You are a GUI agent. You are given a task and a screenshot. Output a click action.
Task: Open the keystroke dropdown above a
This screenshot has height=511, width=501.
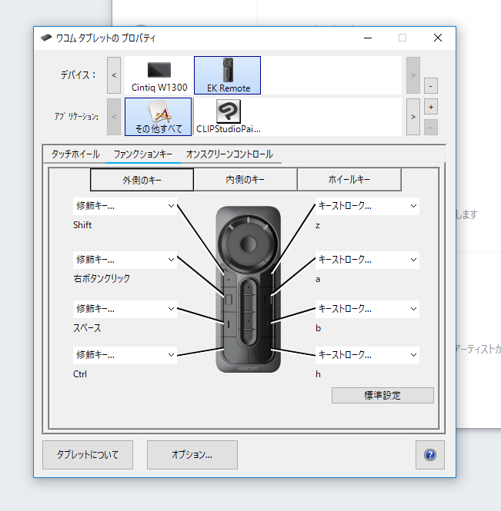coord(367,260)
